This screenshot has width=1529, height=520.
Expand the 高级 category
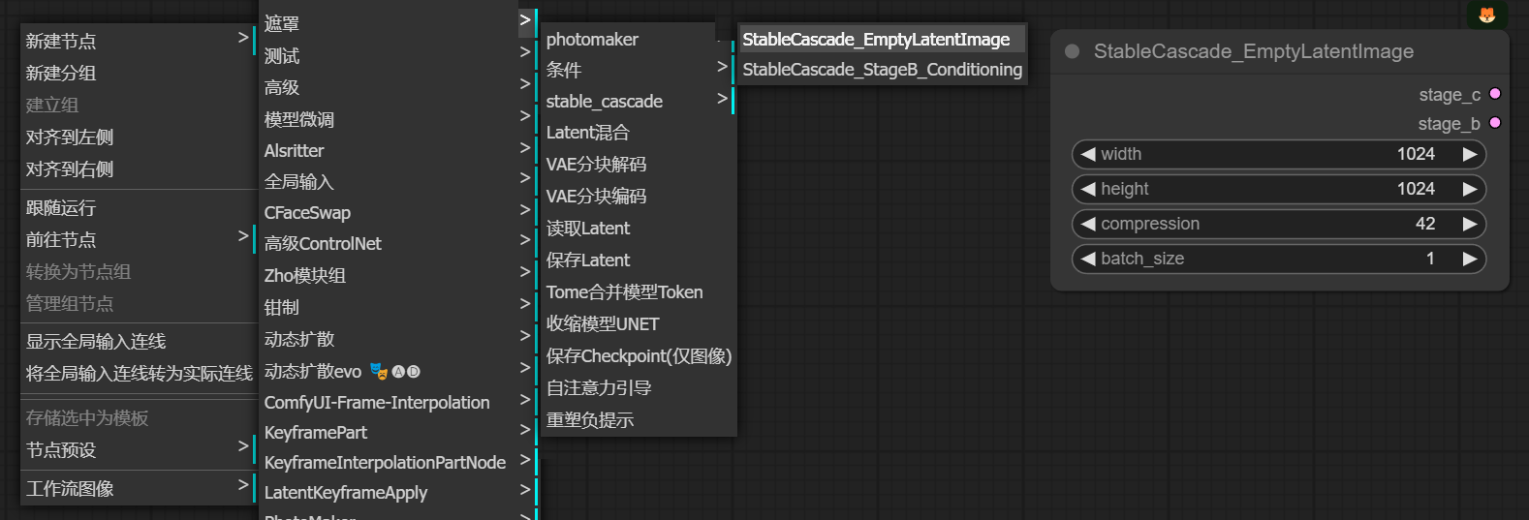tap(398, 87)
